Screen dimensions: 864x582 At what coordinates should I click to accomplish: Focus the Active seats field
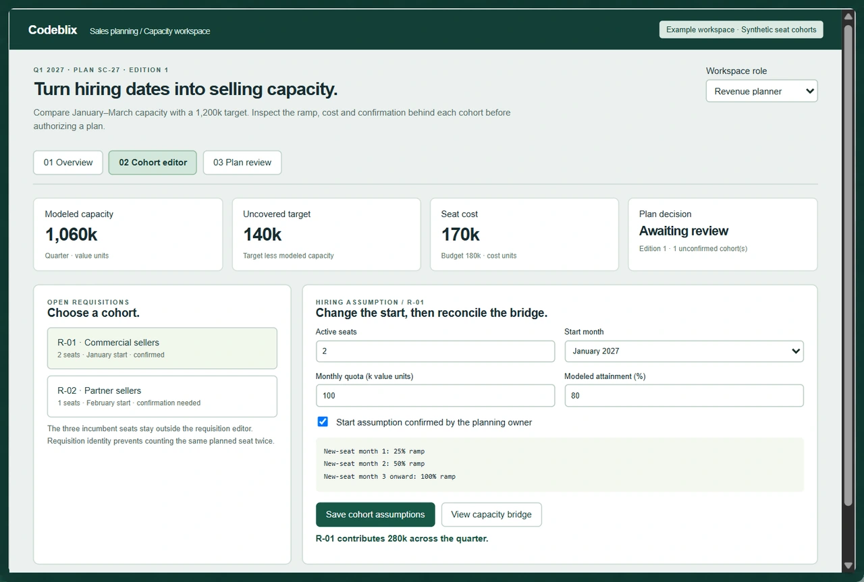435,351
